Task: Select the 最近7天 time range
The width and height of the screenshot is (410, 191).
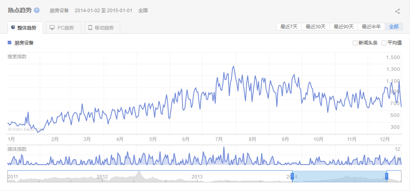Action: click(x=289, y=26)
